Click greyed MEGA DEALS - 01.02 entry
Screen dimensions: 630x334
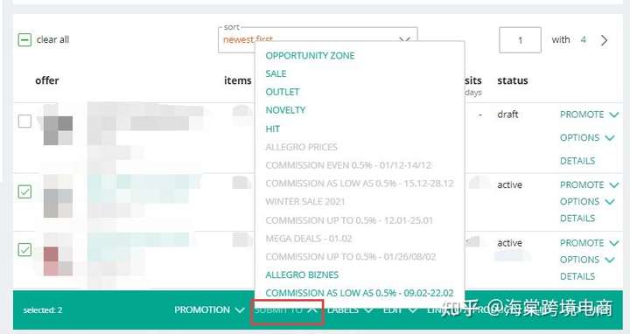pyautogui.click(x=309, y=239)
